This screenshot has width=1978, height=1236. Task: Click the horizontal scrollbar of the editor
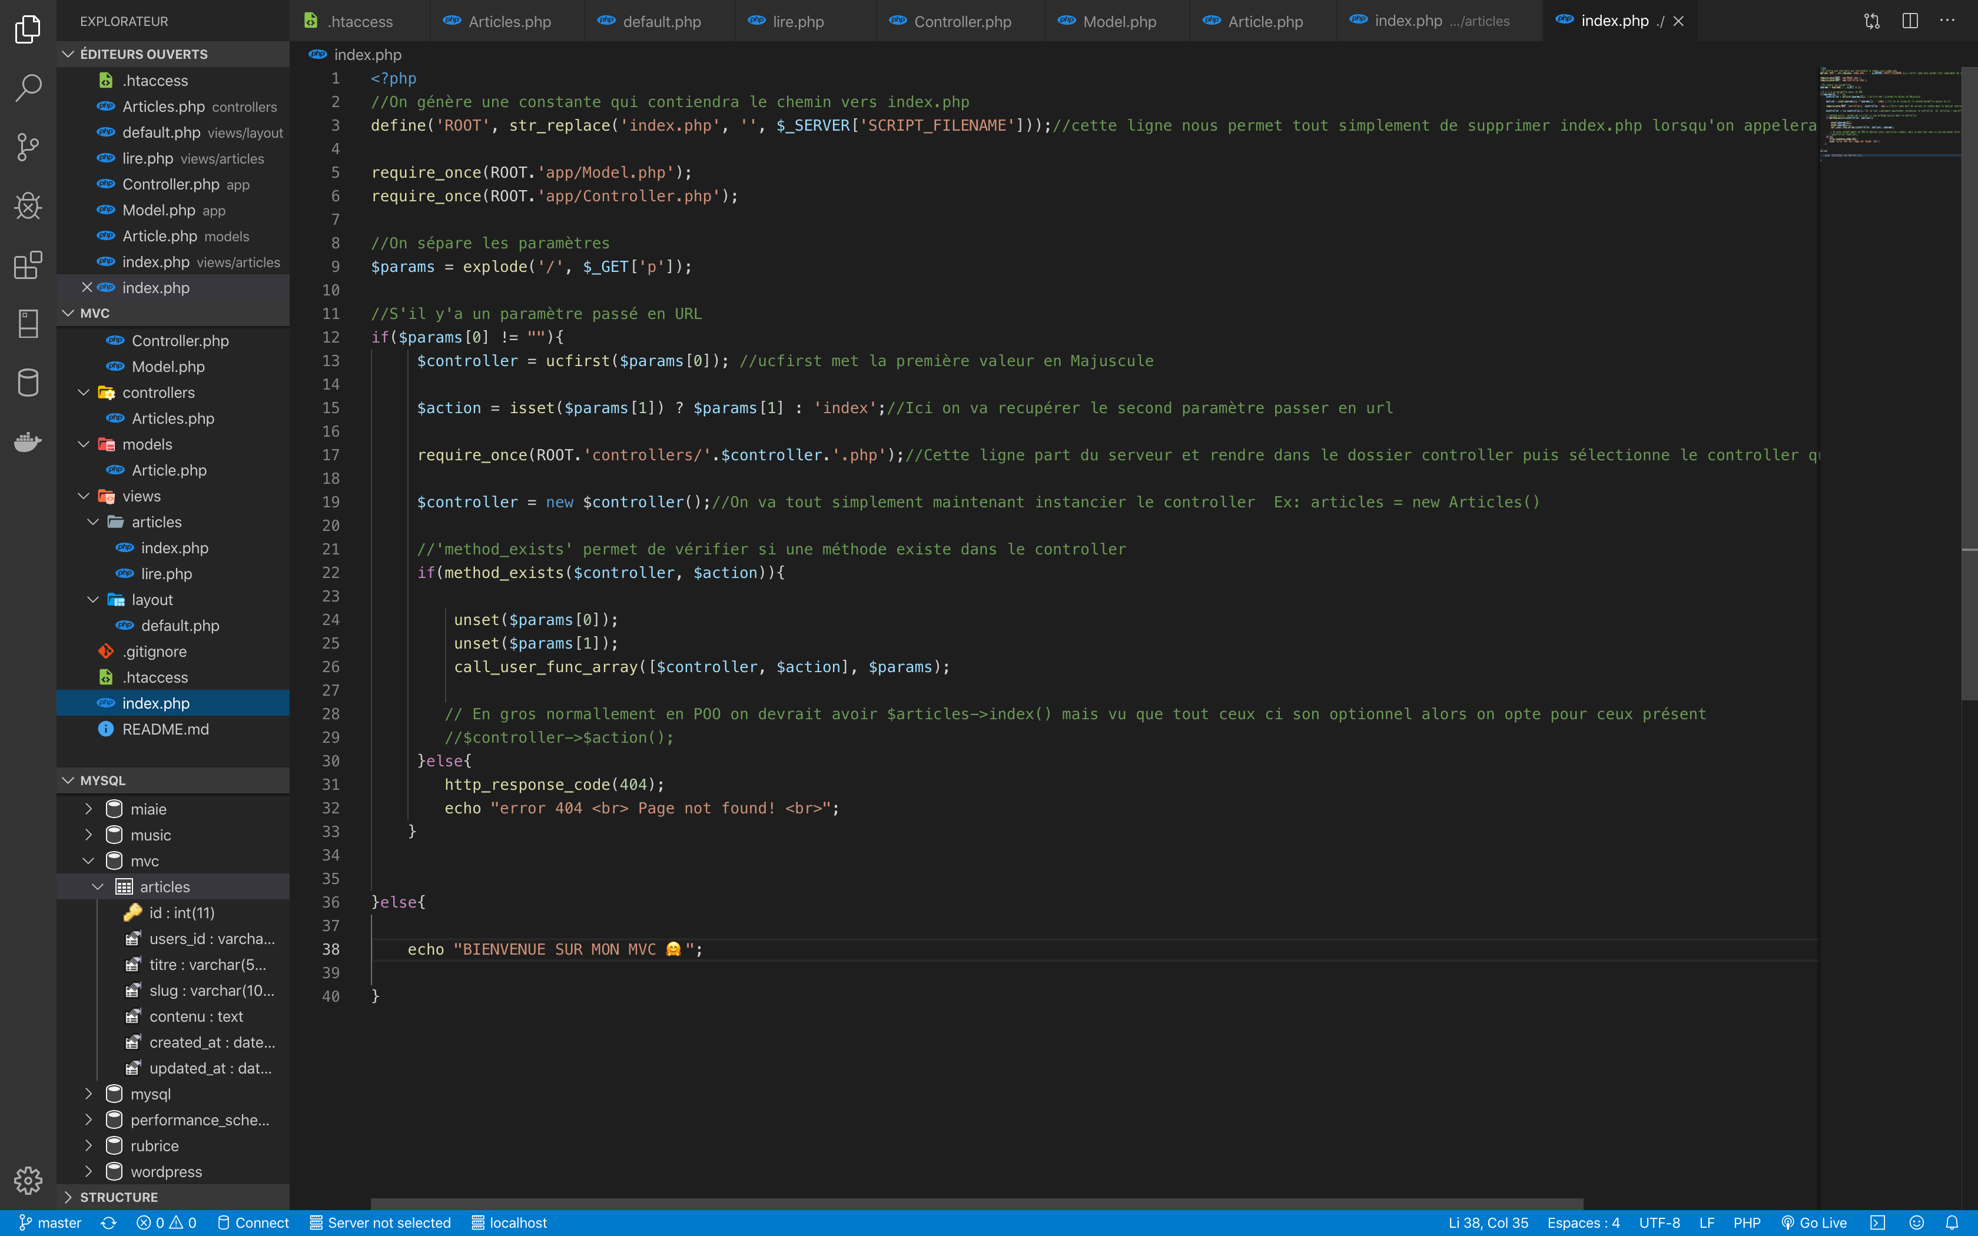(977, 1203)
